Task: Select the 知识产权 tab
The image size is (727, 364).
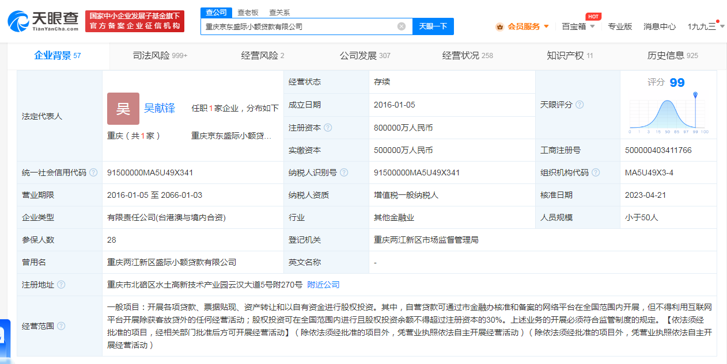Action: click(570, 56)
